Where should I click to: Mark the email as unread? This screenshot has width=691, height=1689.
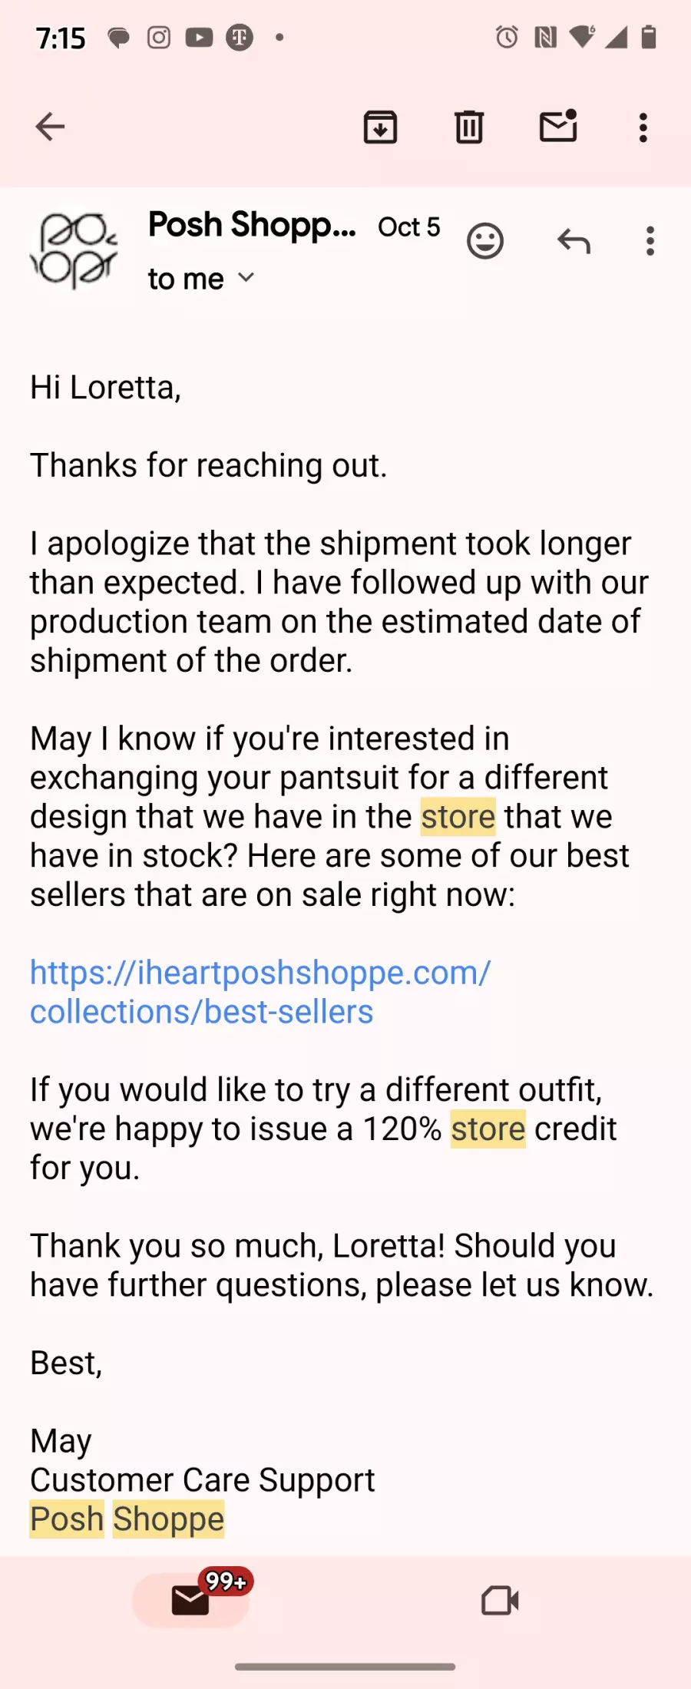click(558, 127)
